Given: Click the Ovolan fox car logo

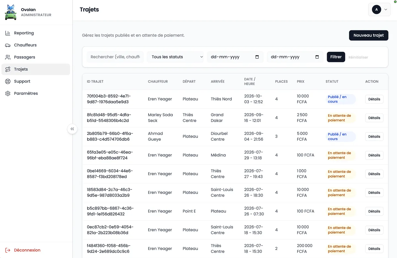Looking at the screenshot, I should pyautogui.click(x=11, y=12).
